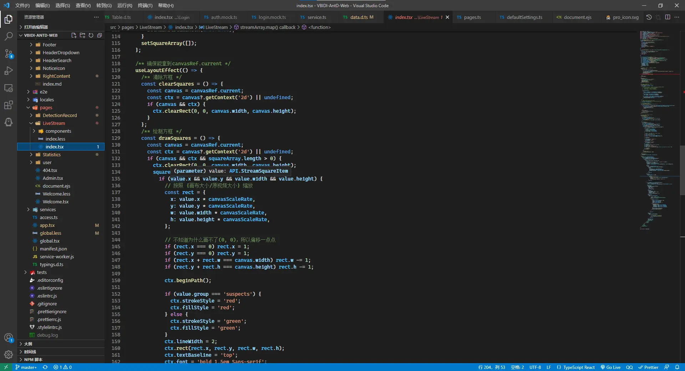Switch to the auth.mock.ts tab
Viewport: 685px width, 371px height.
click(224, 17)
